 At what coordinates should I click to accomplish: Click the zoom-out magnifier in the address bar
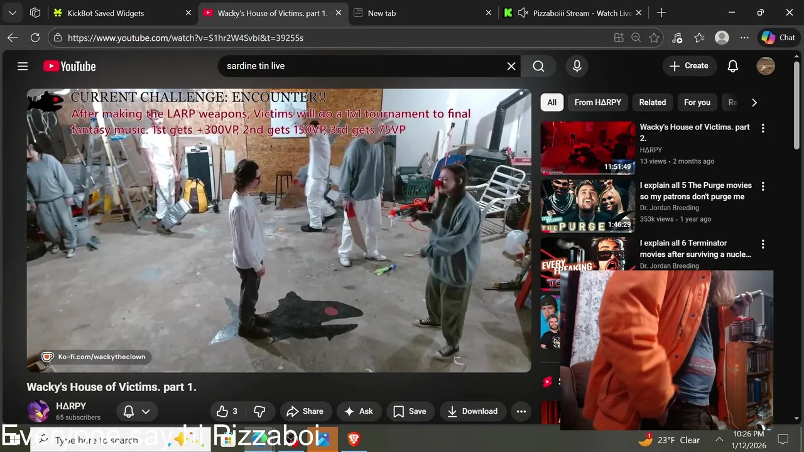click(636, 38)
